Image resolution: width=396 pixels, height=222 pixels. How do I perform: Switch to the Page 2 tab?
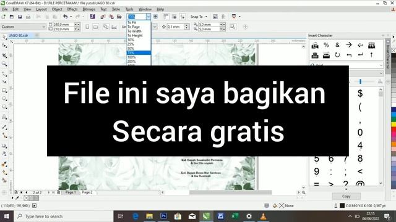coord(87,192)
